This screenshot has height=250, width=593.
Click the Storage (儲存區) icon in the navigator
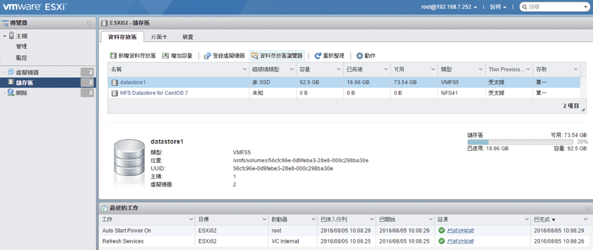(x=11, y=82)
